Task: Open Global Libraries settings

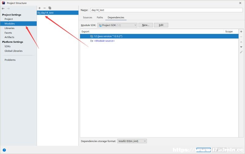Action: [13, 51]
